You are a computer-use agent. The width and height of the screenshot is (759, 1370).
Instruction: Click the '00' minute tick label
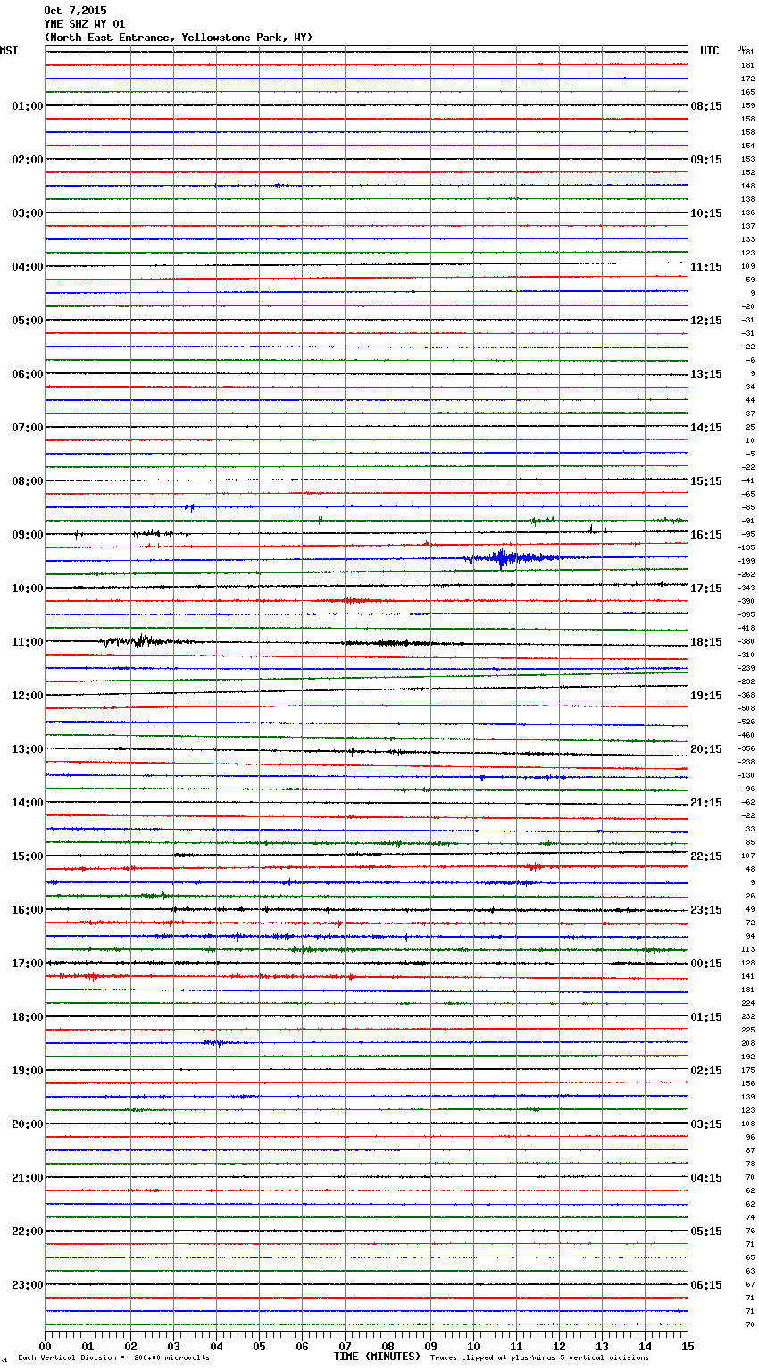[x=45, y=1346]
